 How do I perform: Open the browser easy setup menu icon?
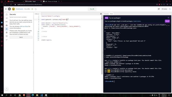170,5
